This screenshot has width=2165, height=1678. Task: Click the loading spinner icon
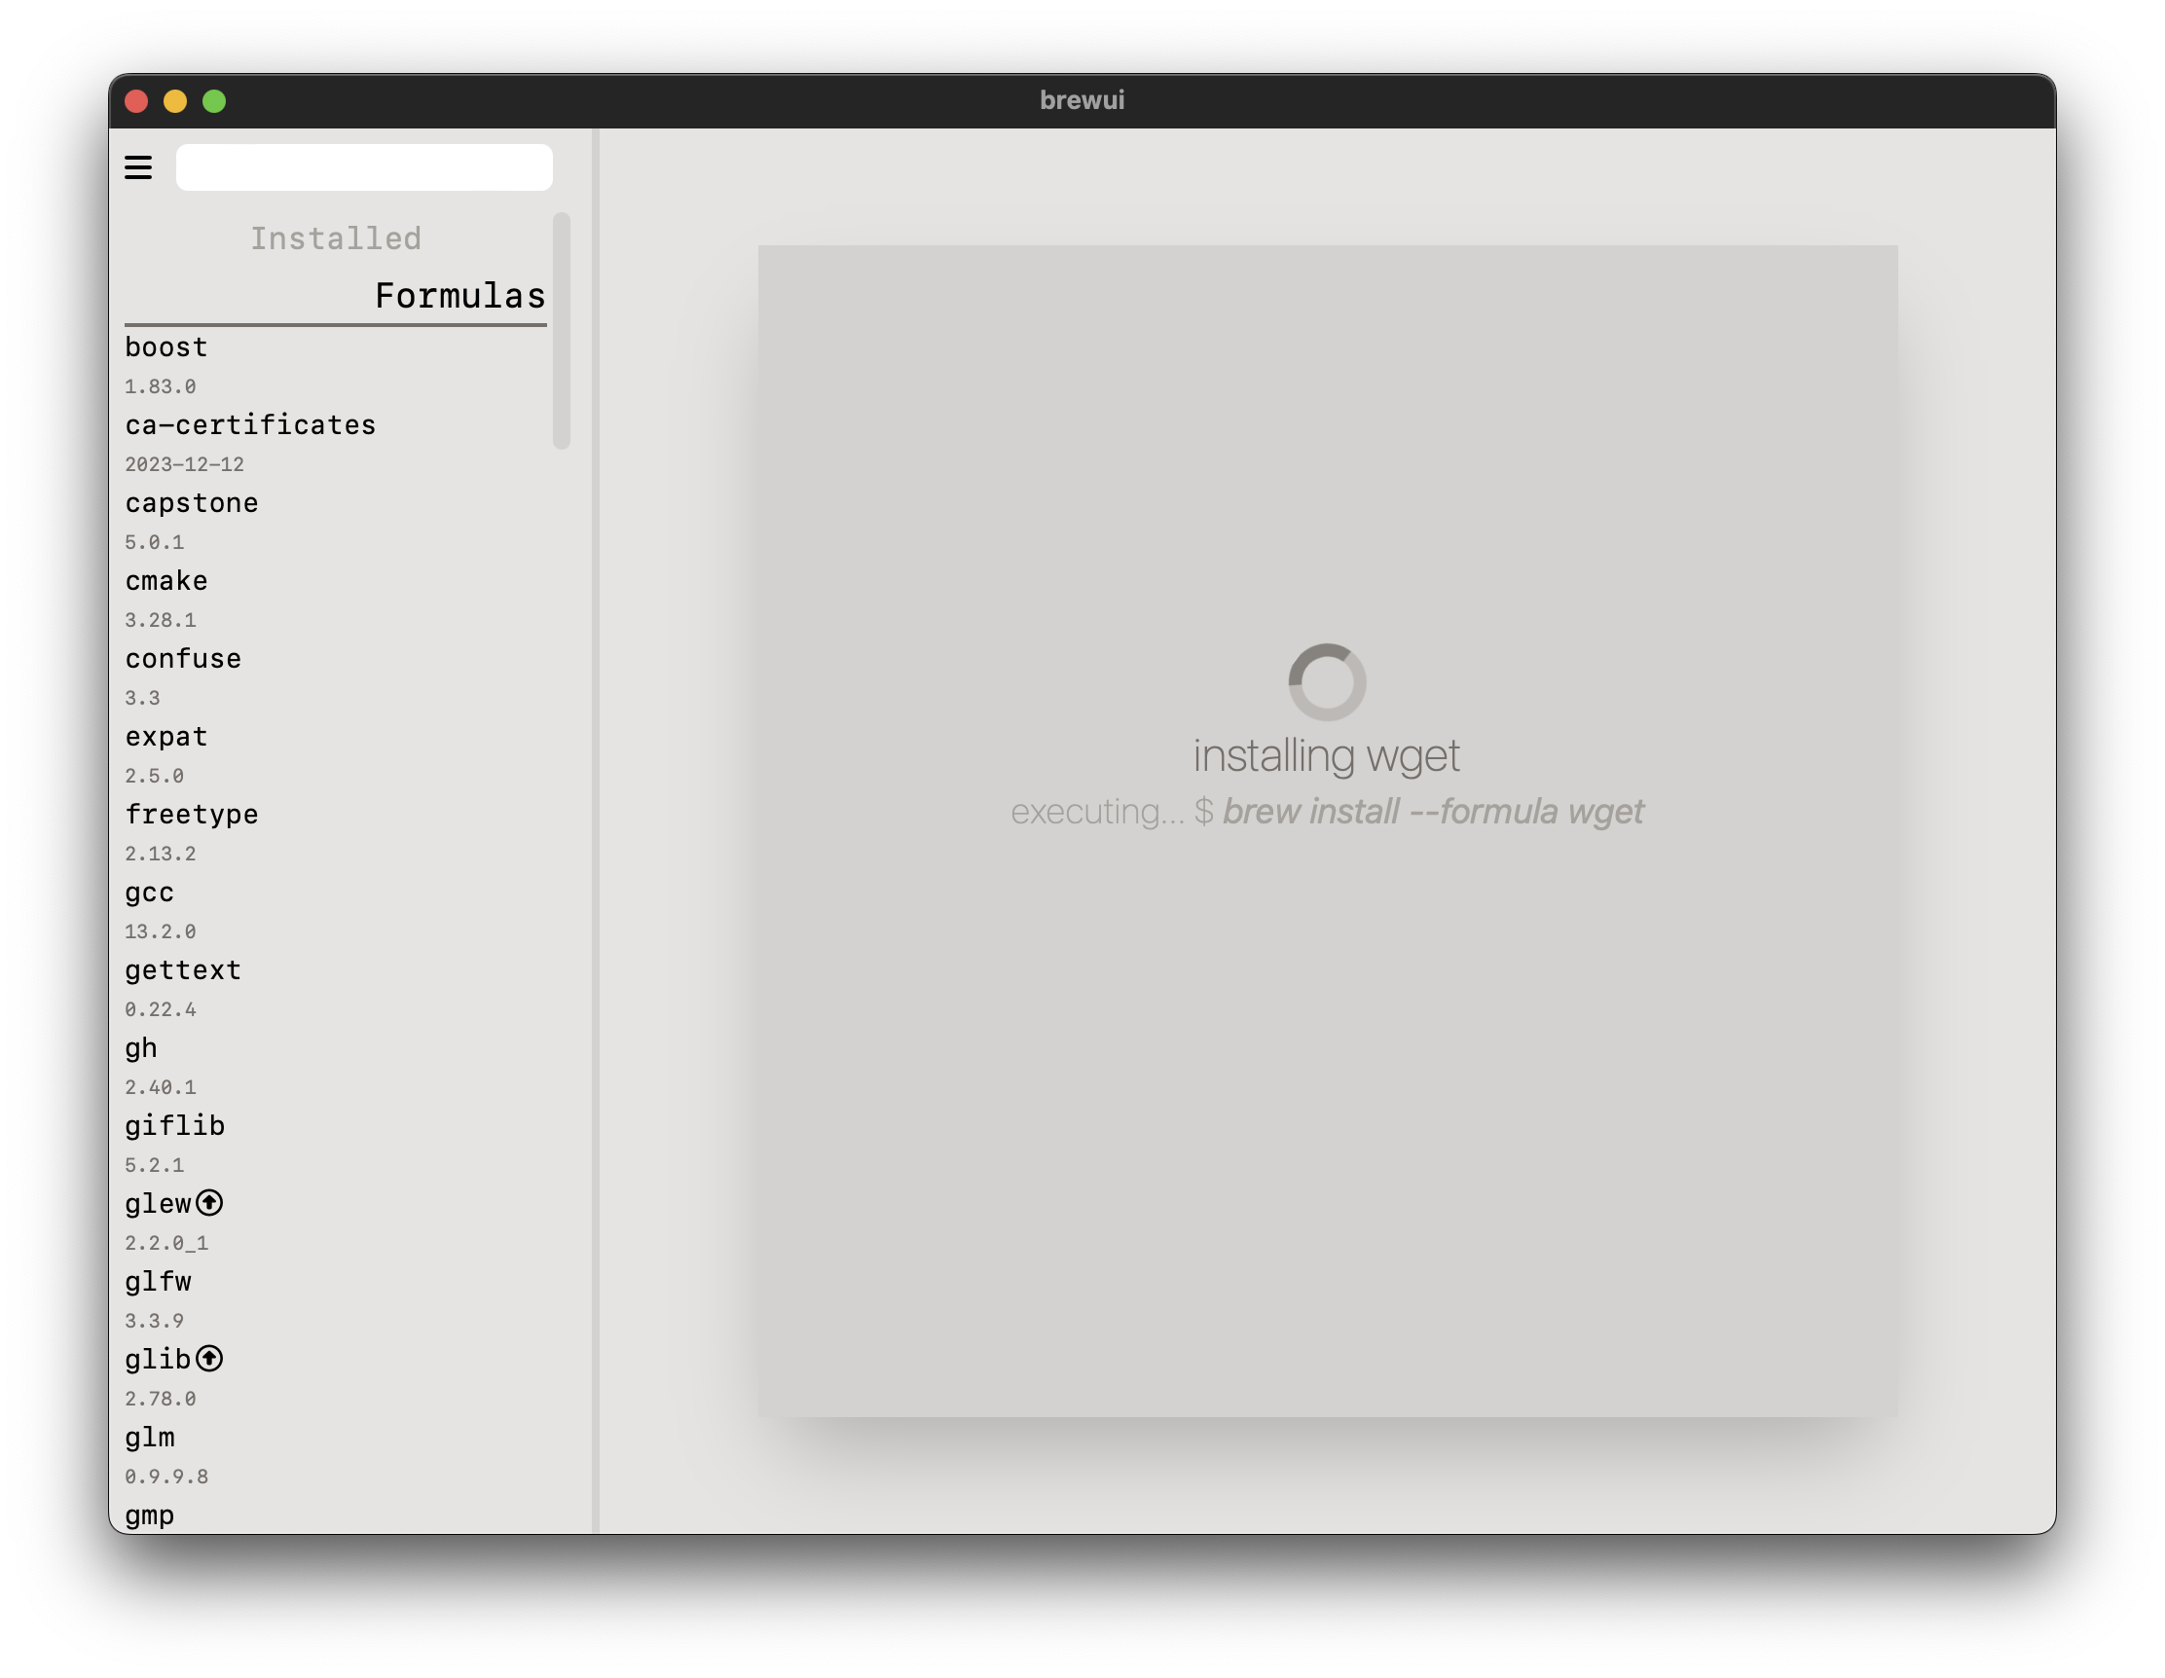[x=1327, y=682]
